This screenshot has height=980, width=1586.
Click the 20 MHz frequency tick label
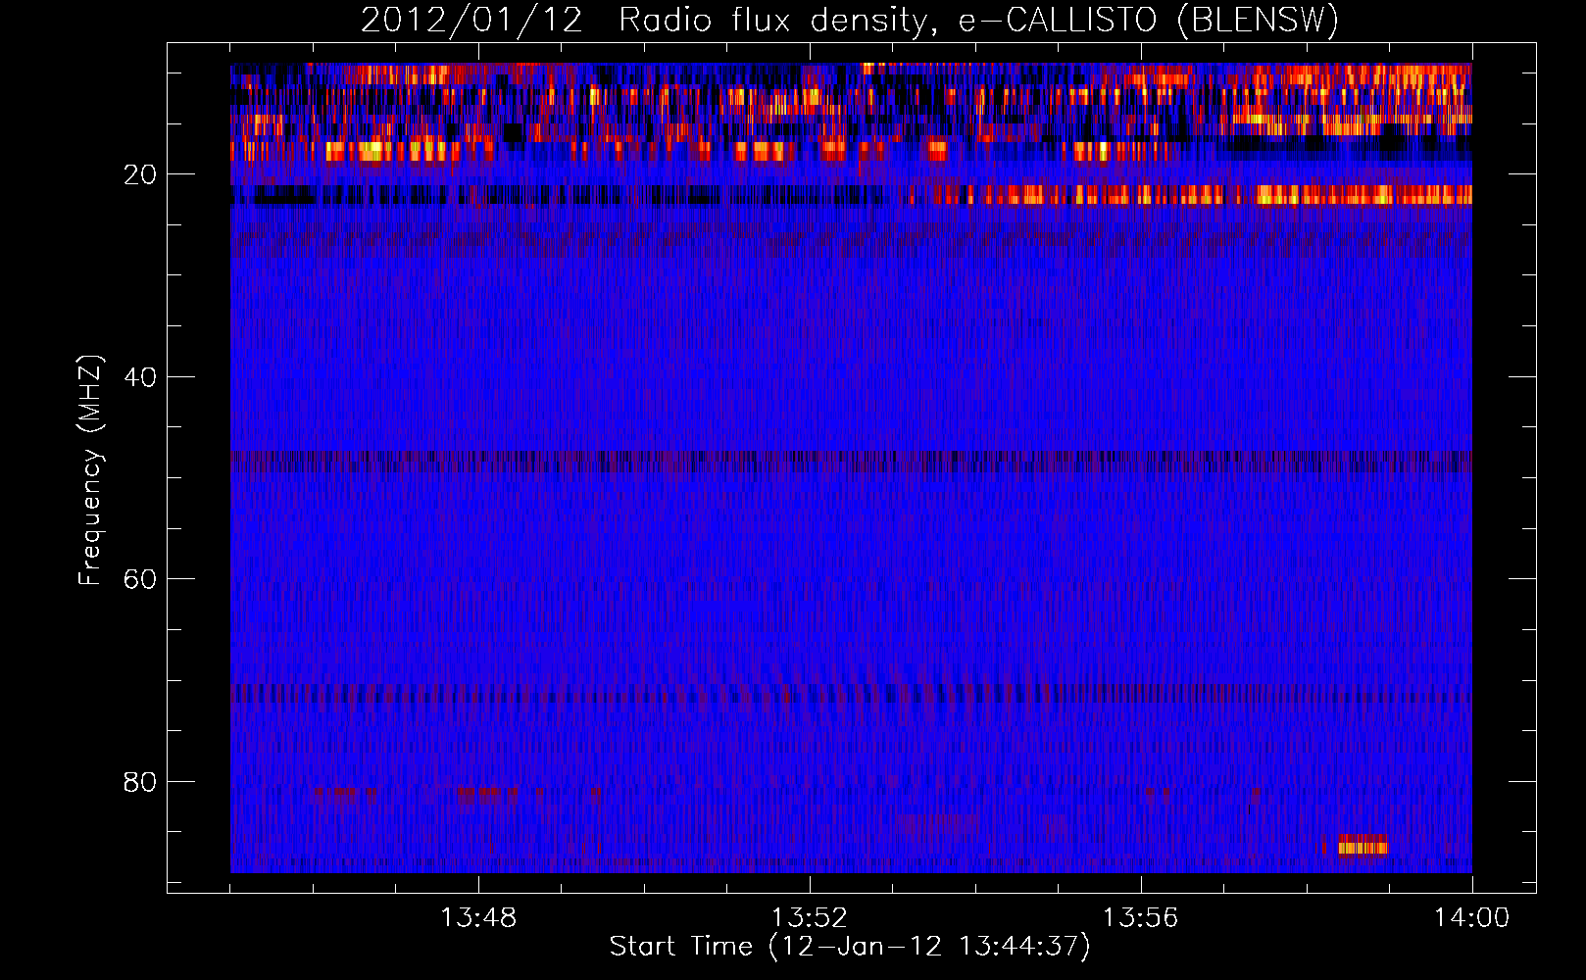(x=140, y=174)
